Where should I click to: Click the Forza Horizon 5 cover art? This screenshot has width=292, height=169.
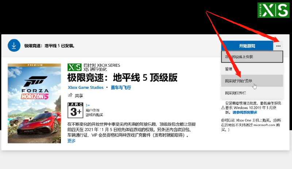(34, 103)
